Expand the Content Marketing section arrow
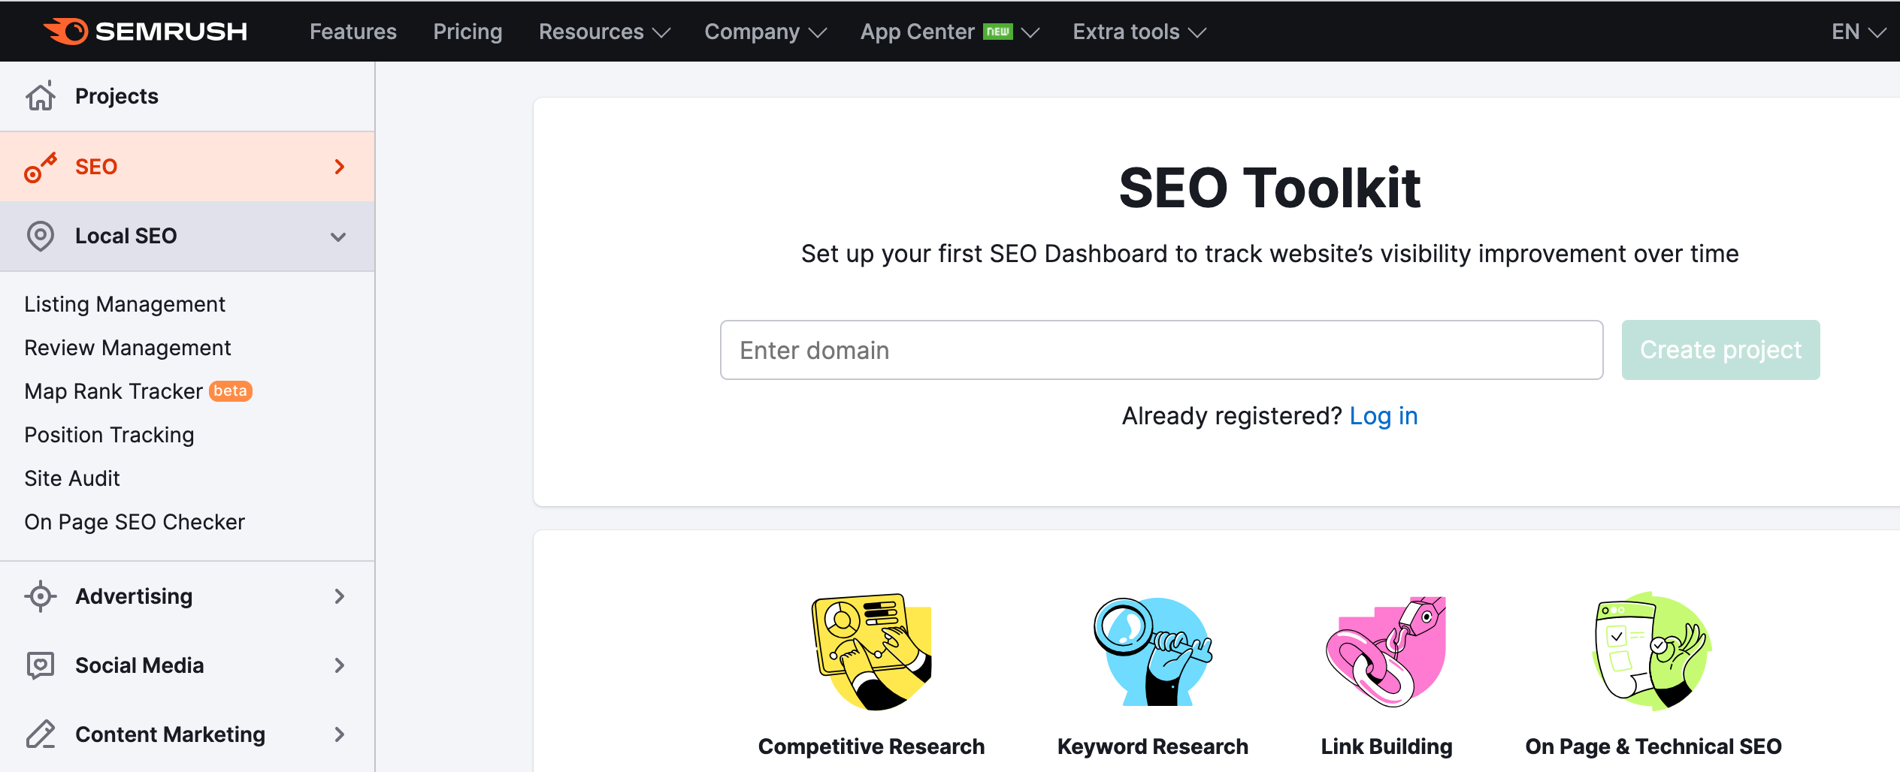1900x772 pixels. coord(340,734)
